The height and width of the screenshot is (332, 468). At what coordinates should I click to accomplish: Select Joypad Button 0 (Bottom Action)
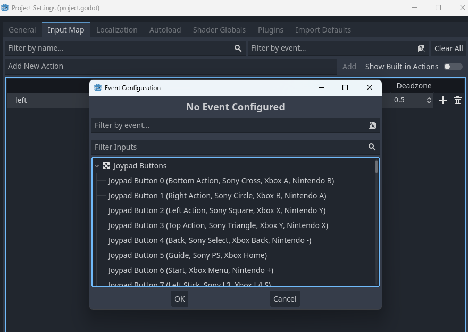click(221, 181)
